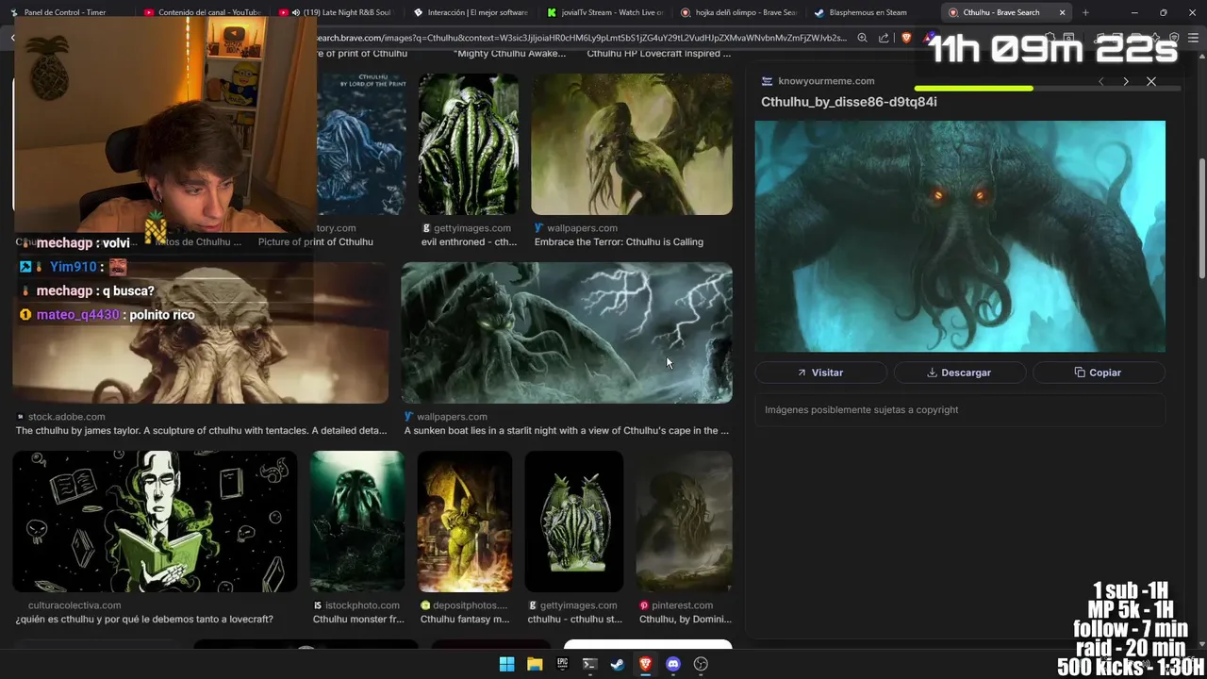1207x679 pixels.
Task: Click culturacolectiva.com source label
Action: tap(74, 605)
